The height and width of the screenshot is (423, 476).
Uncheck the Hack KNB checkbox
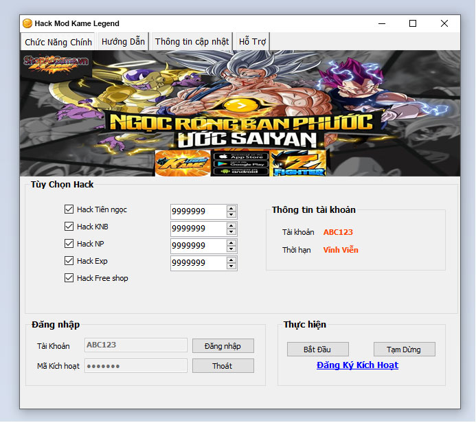pyautogui.click(x=69, y=227)
